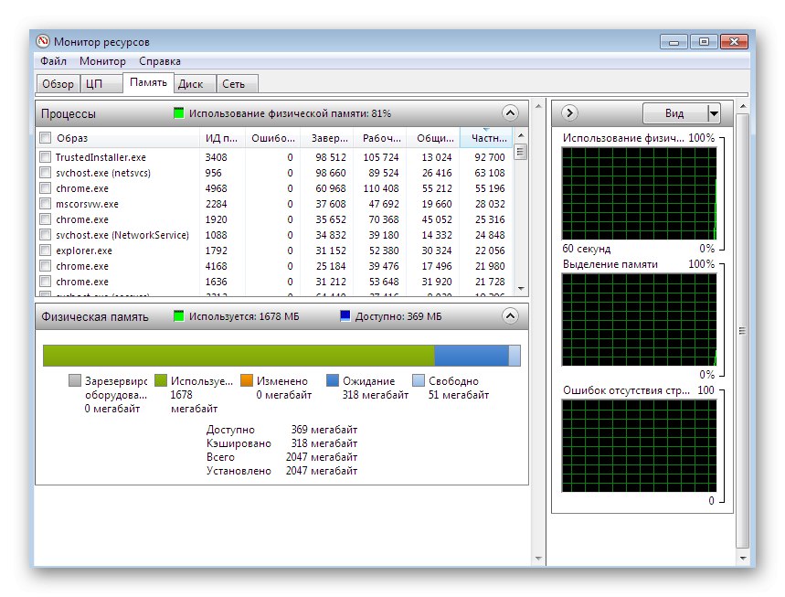Click the physical memory usage bar
This screenshot has height=597, width=785.
coord(281,356)
